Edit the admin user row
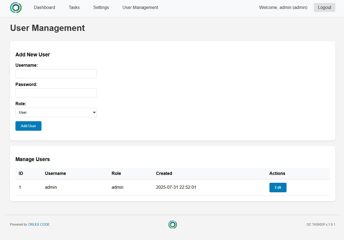Image resolution: width=344 pixels, height=240 pixels. pos(278,188)
